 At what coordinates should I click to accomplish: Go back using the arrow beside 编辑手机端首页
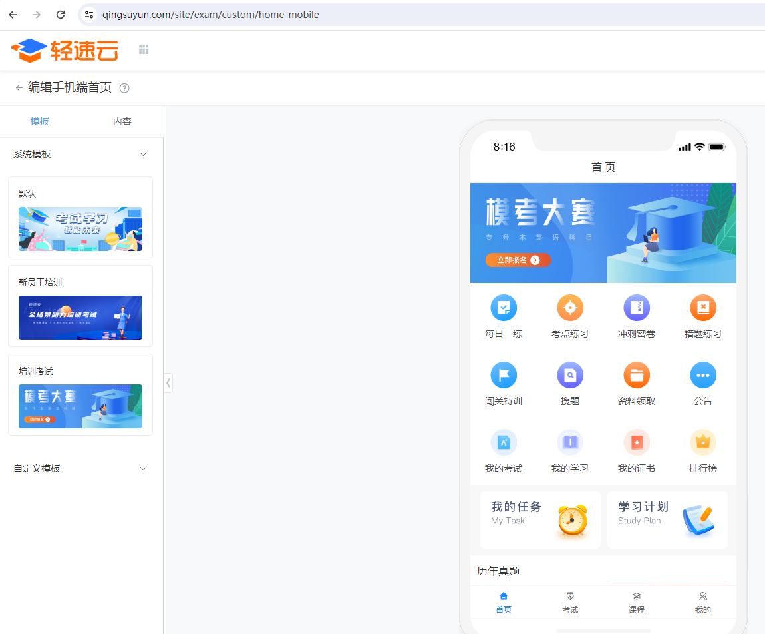(x=19, y=88)
